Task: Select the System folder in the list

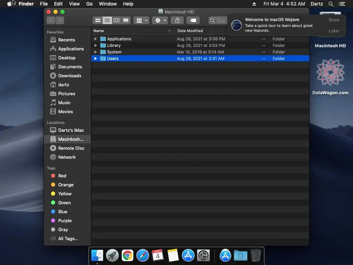Action: (200, 52)
